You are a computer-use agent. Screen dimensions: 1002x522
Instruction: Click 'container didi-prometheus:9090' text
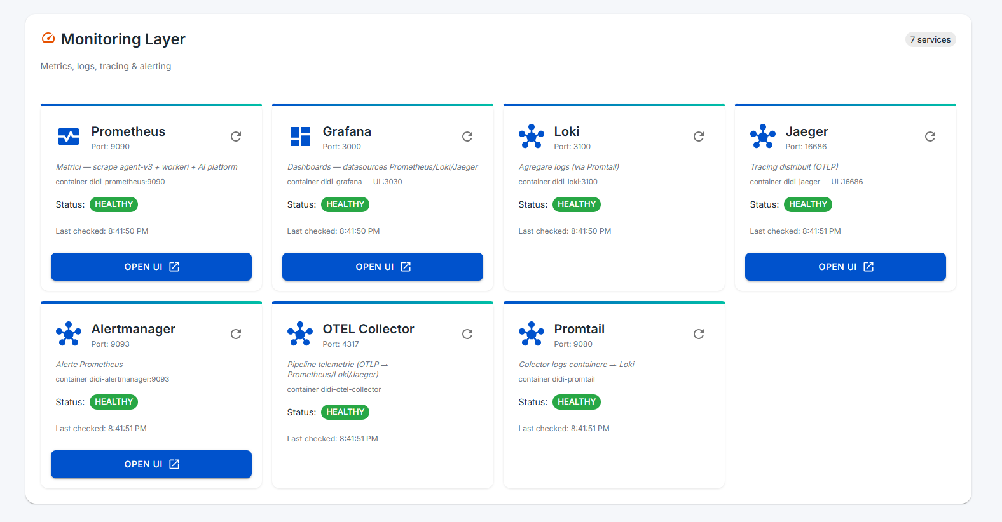(x=111, y=182)
